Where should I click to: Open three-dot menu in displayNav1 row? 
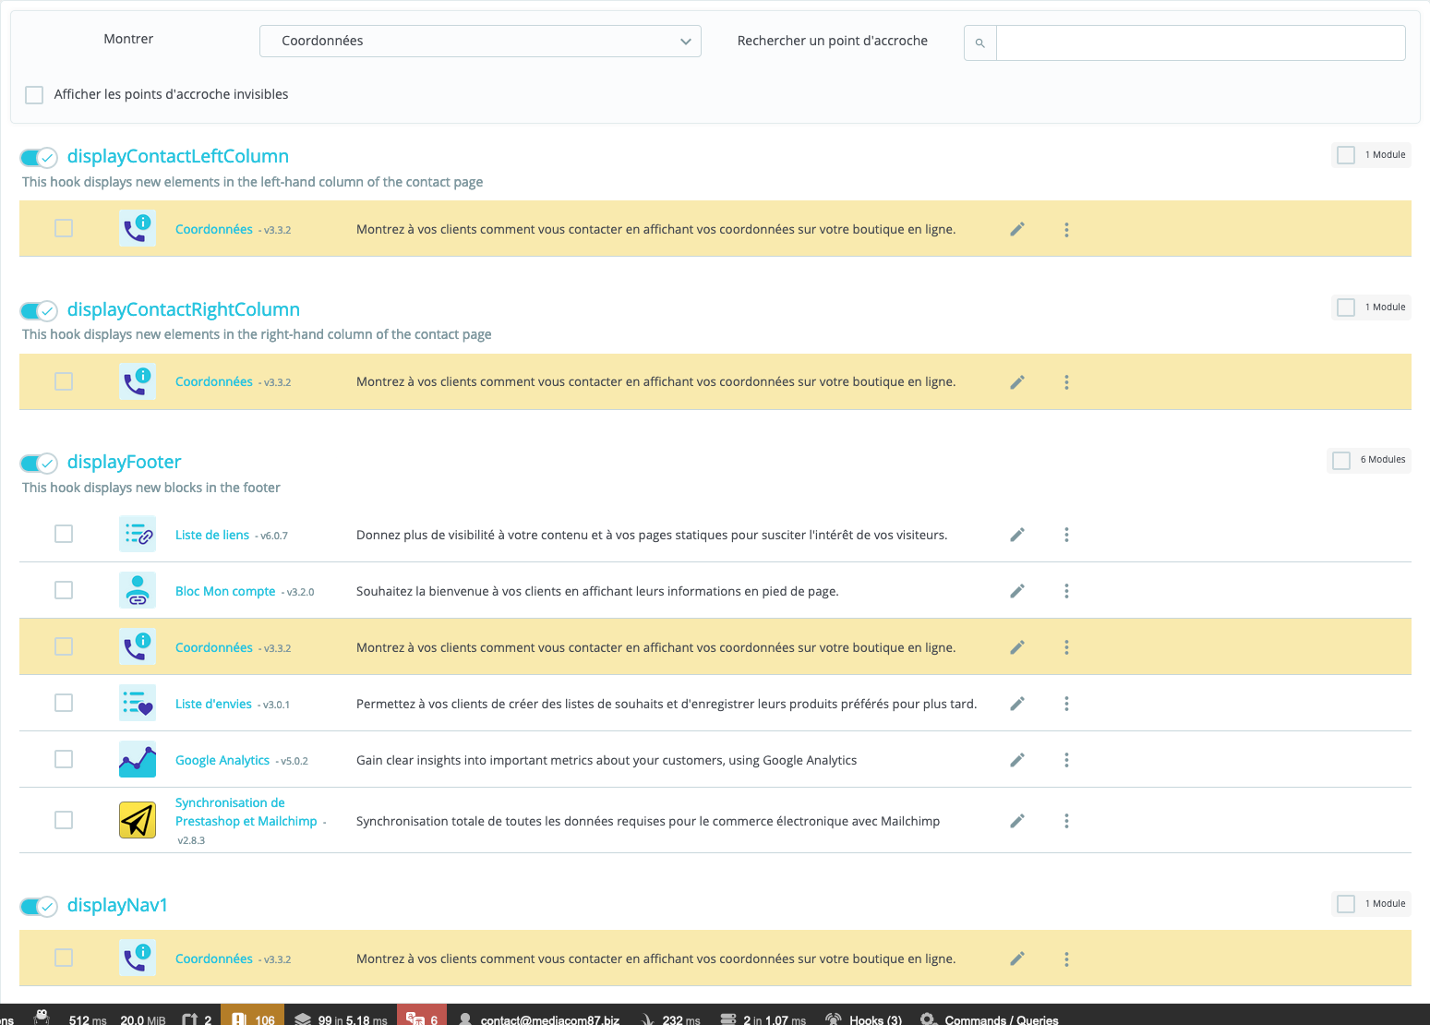(x=1066, y=959)
